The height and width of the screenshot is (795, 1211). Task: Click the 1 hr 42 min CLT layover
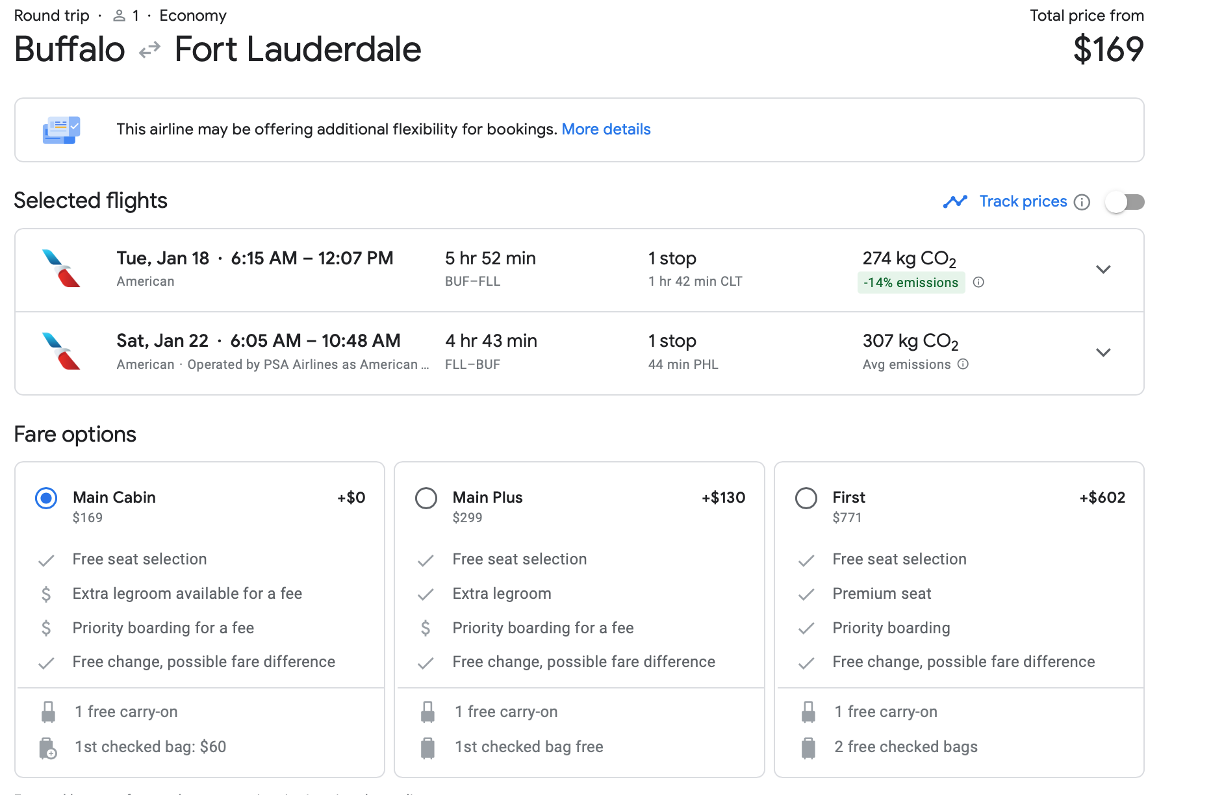pyautogui.click(x=695, y=281)
